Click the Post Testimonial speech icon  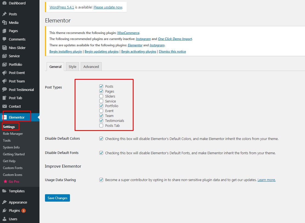(x=4, y=89)
